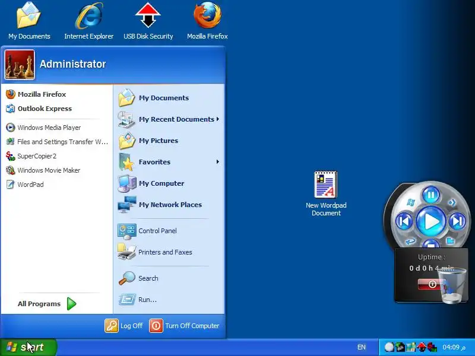Click large play button on media widget

point(431,221)
